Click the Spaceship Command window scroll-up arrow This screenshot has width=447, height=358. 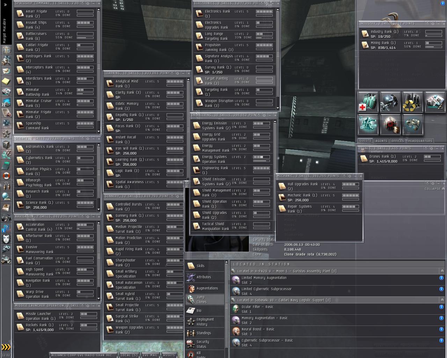coord(98,9)
